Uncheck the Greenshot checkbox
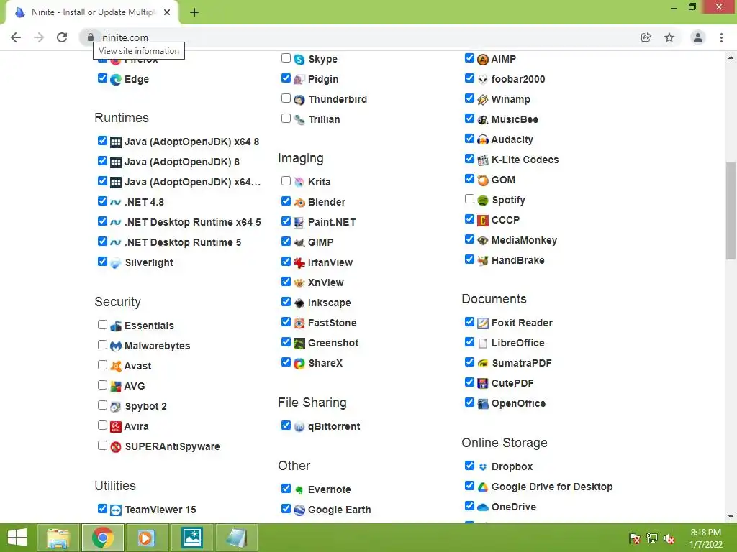The height and width of the screenshot is (552, 737). coord(286,341)
